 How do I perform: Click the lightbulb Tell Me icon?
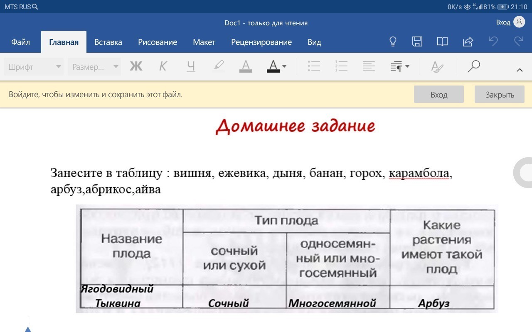[392, 42]
